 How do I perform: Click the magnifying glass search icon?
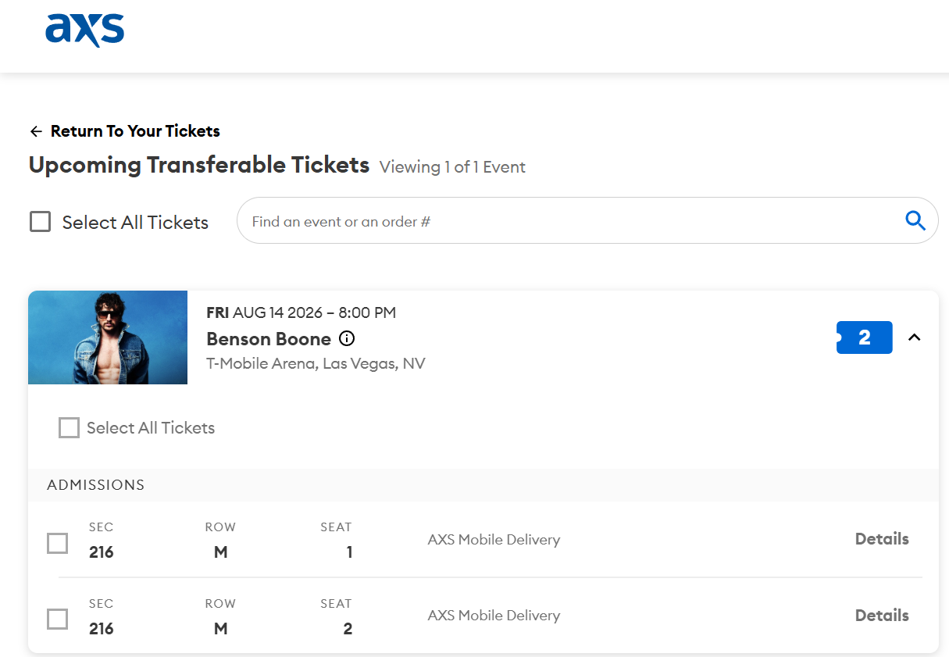pos(915,221)
